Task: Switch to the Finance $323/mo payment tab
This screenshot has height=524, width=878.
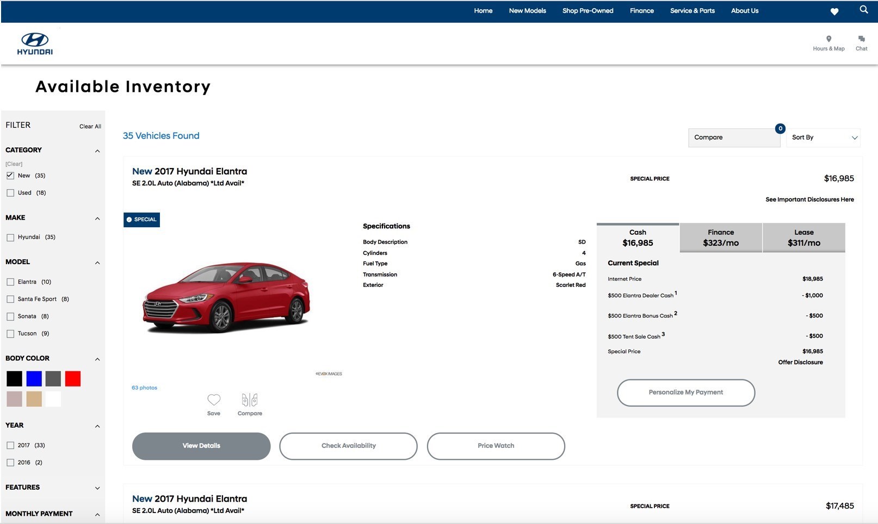Action: coord(720,238)
